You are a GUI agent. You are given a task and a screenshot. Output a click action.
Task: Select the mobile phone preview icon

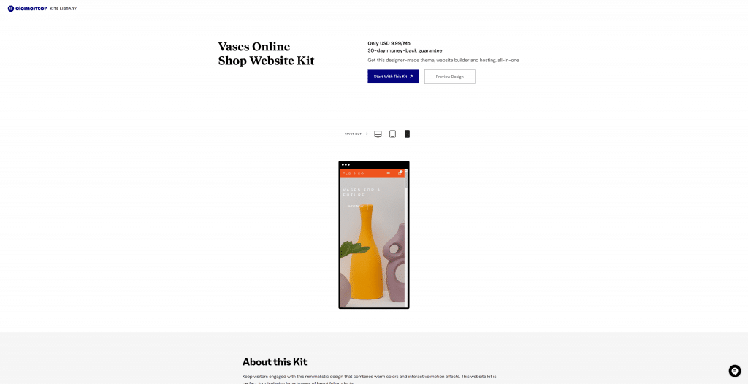click(x=407, y=134)
